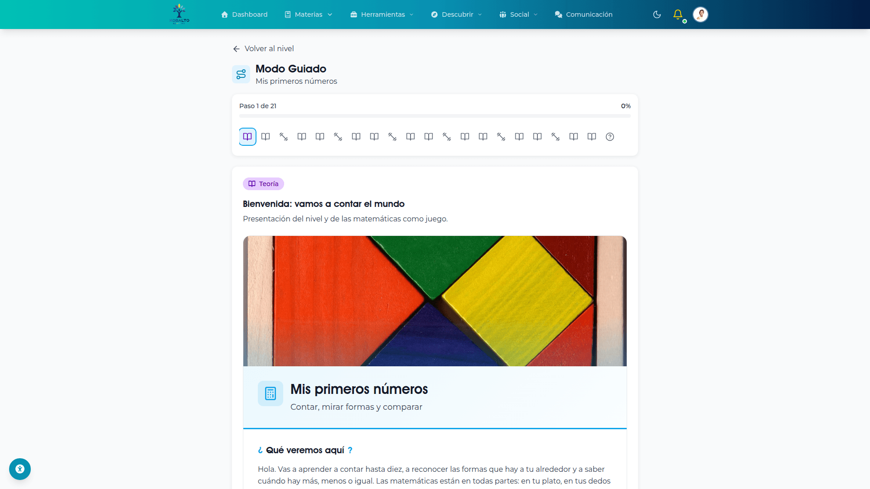Click the 'Paso 1 de 21' label
The height and width of the screenshot is (489, 870).
tap(258, 106)
